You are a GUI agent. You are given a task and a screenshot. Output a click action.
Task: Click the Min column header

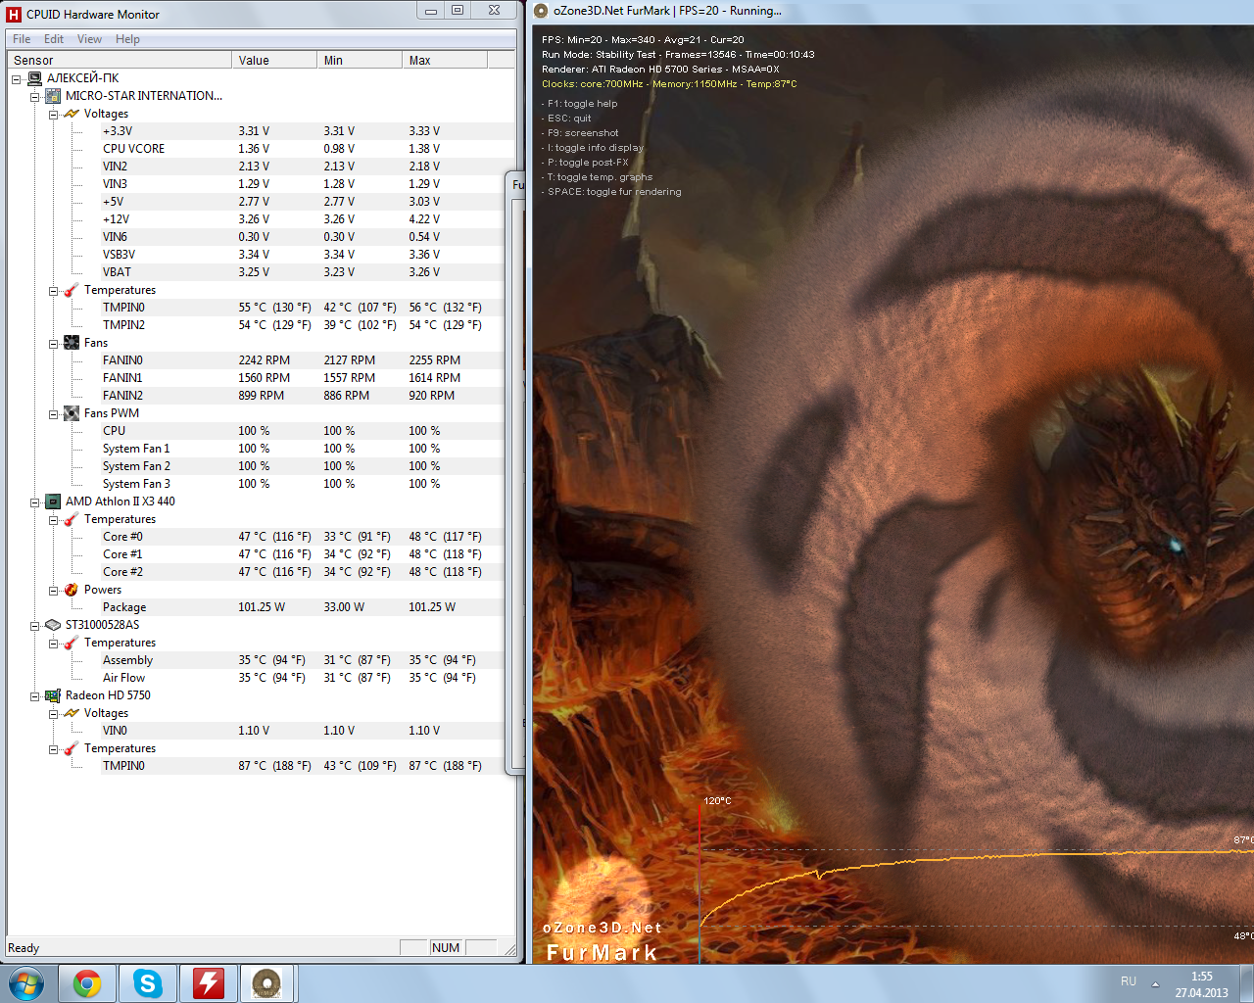tap(360, 60)
